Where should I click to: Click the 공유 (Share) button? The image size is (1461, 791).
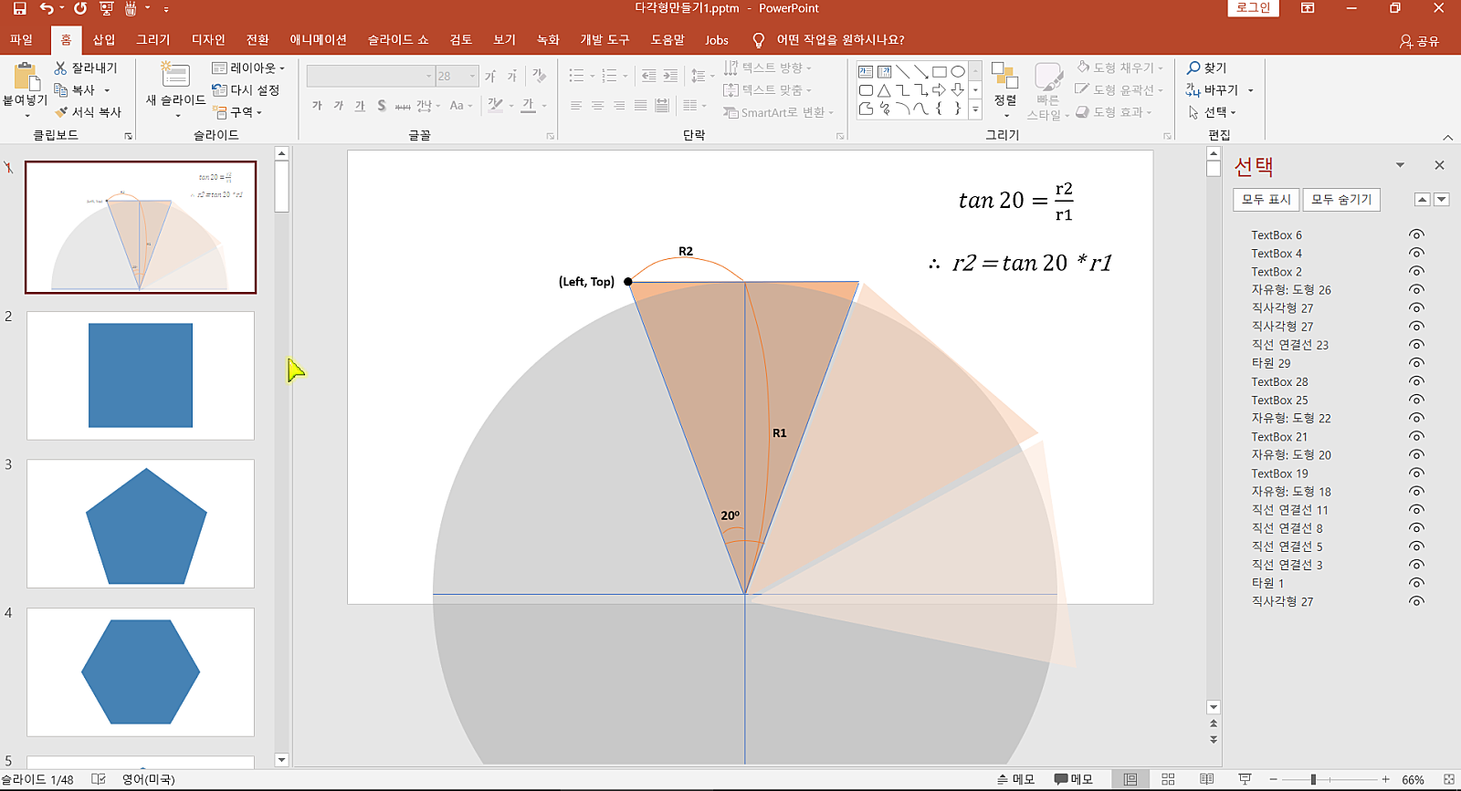(1420, 41)
